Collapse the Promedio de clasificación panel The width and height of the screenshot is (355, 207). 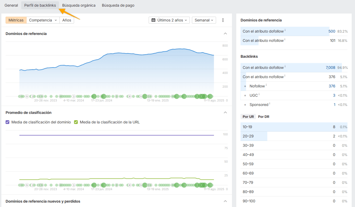click(225, 112)
